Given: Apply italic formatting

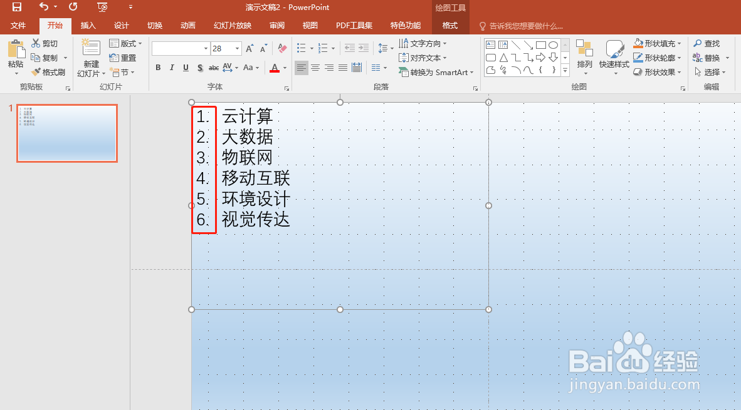Looking at the screenshot, I should (172, 68).
